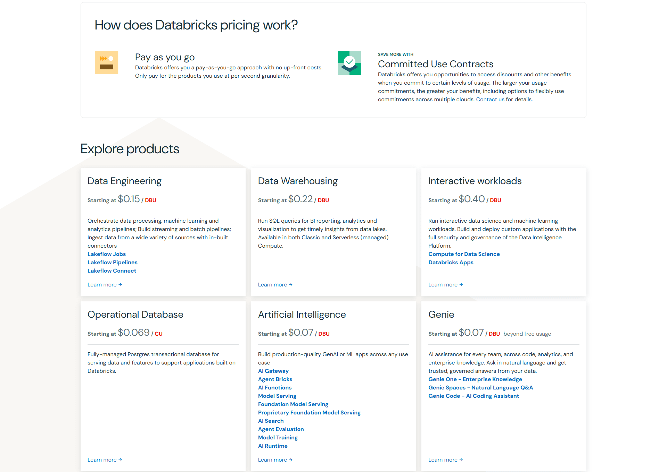Click the Committed Use Contracts checkmark icon

pos(349,63)
